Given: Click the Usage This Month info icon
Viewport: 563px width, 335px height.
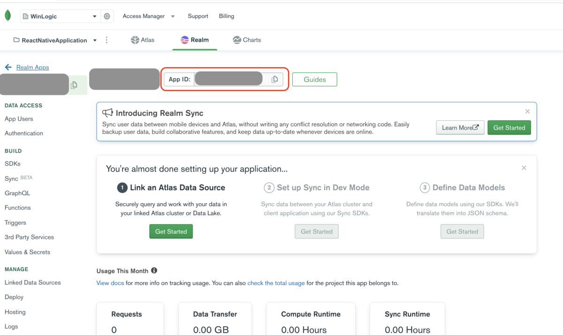Looking at the screenshot, I should coord(154,270).
